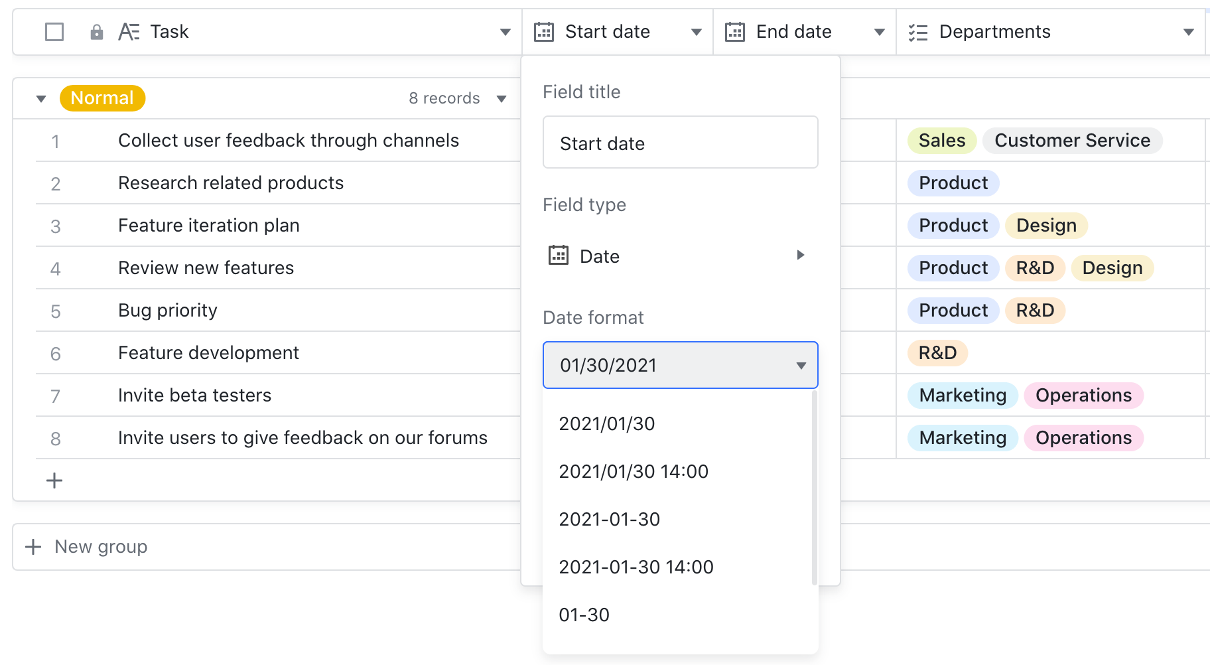The height and width of the screenshot is (665, 1210).
Task: Open the Date format dropdown
Action: [680, 365]
